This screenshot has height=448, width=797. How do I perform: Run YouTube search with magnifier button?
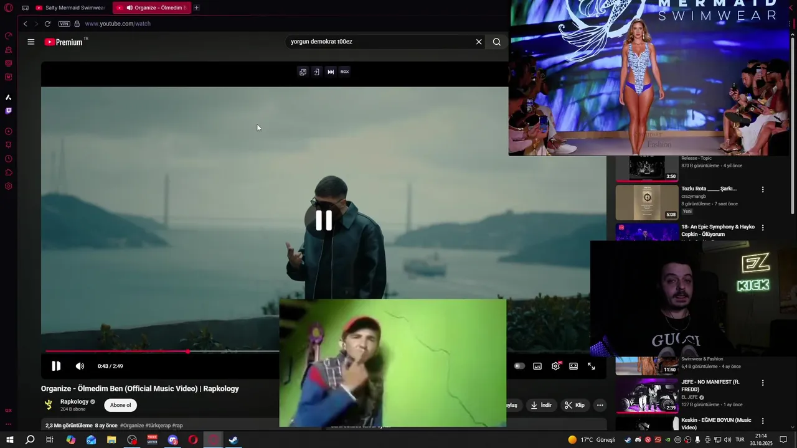[497, 42]
